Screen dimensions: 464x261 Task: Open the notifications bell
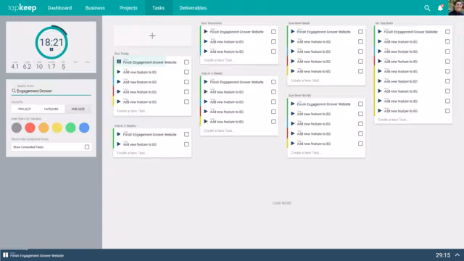click(440, 8)
